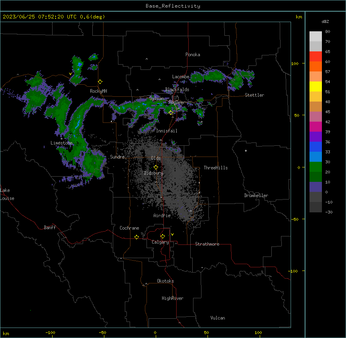This screenshot has height=338, width=346.
Task: Click the white plus marker north of Drumheller
Action: pyautogui.click(x=246, y=151)
